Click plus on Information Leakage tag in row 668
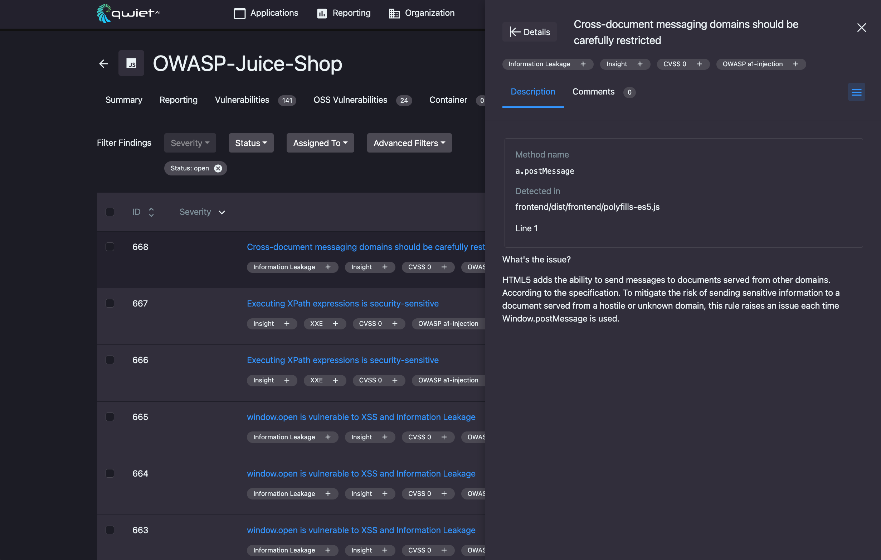Screen dimensions: 881x560 click(328, 267)
